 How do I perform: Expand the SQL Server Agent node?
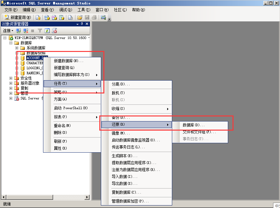pos(11,98)
